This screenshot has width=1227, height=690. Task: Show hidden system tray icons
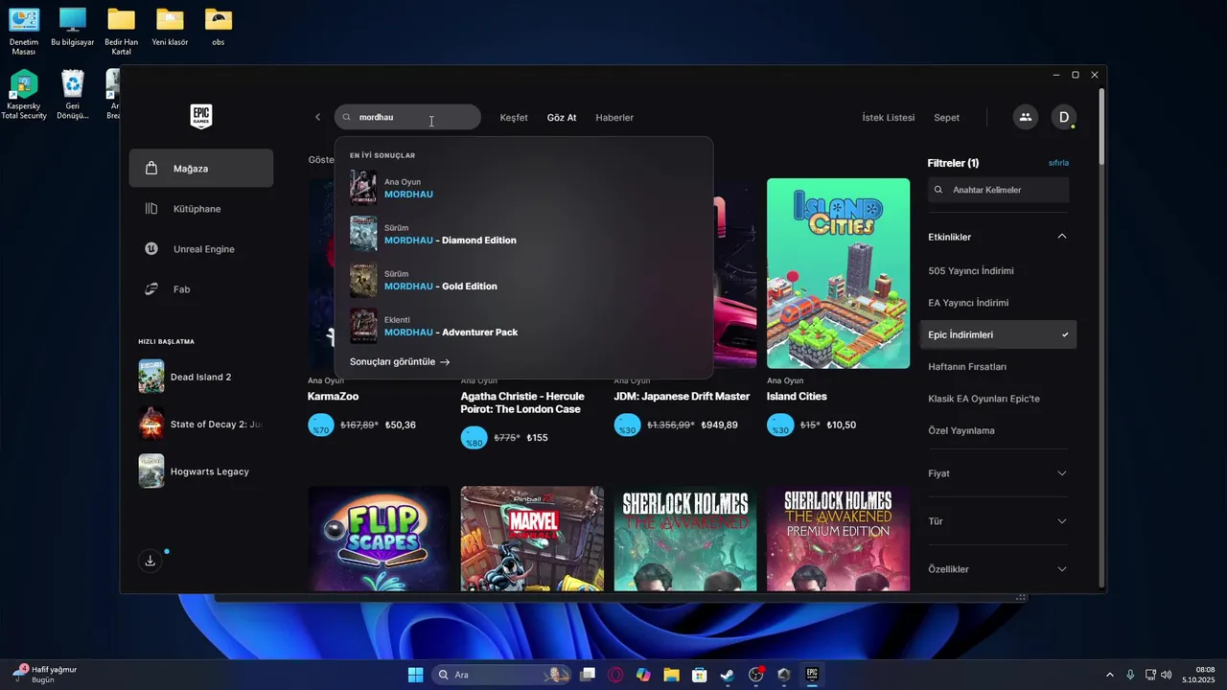(1110, 675)
